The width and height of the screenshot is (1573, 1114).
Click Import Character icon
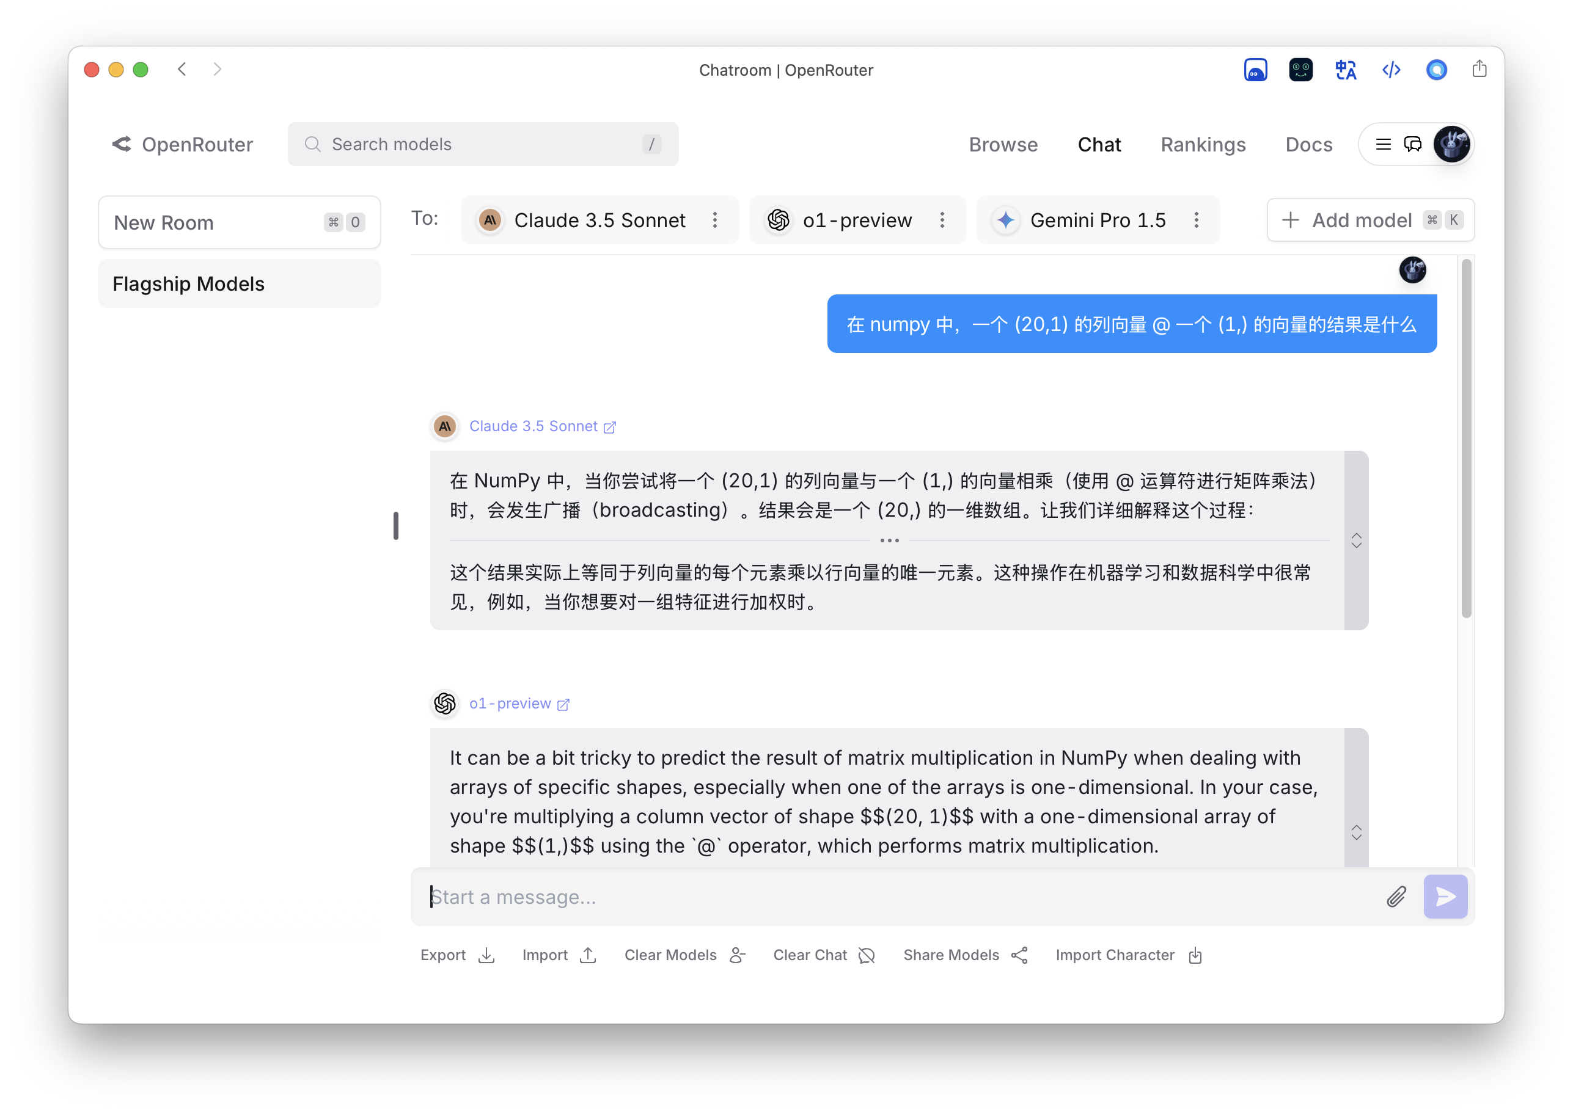click(x=1195, y=955)
